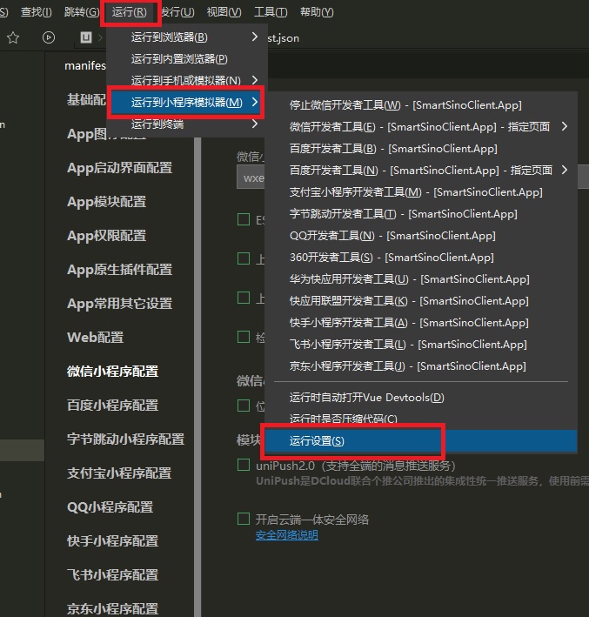Image resolution: width=589 pixels, height=617 pixels.
Task: Expand 微信开发者工具 指定页面 submenu arrow
Action: (x=565, y=127)
